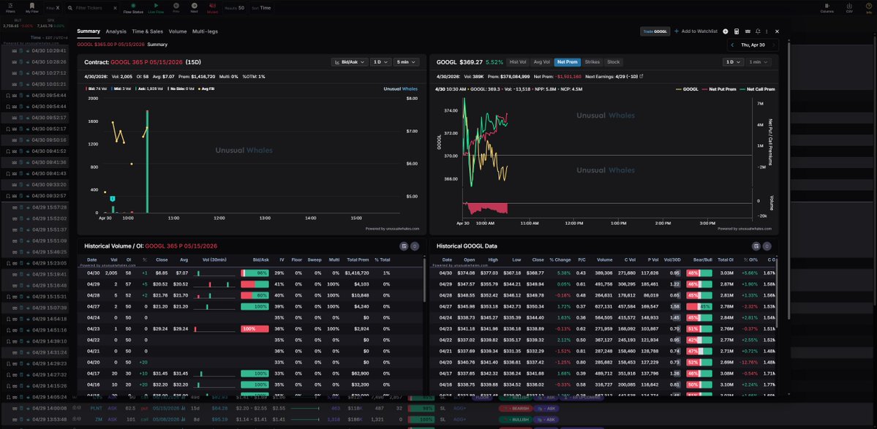Click 04/23 100% red Bid/Ask bar
This screenshot has width=877, height=429.
(x=255, y=329)
